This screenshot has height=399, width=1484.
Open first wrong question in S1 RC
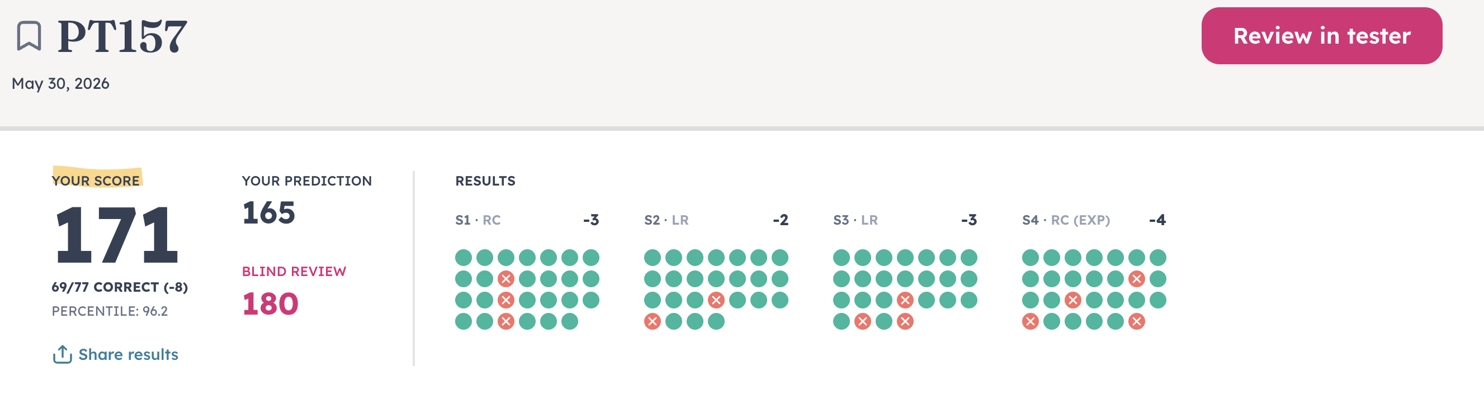(x=506, y=279)
